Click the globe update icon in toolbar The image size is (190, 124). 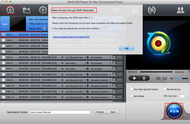tap(152, 10)
